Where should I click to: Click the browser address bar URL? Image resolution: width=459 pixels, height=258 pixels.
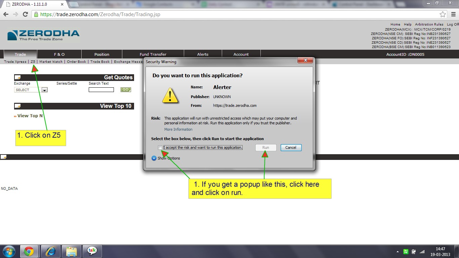pyautogui.click(x=100, y=14)
